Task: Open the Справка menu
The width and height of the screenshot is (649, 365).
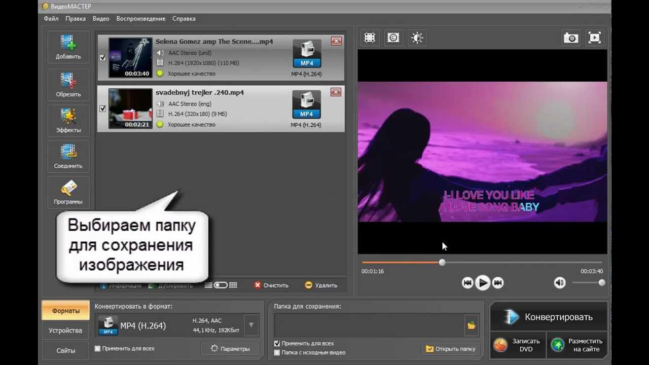Action: click(184, 19)
